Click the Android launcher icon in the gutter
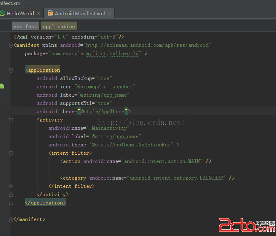The height and width of the screenshot is (236, 276). [x=2, y=86]
